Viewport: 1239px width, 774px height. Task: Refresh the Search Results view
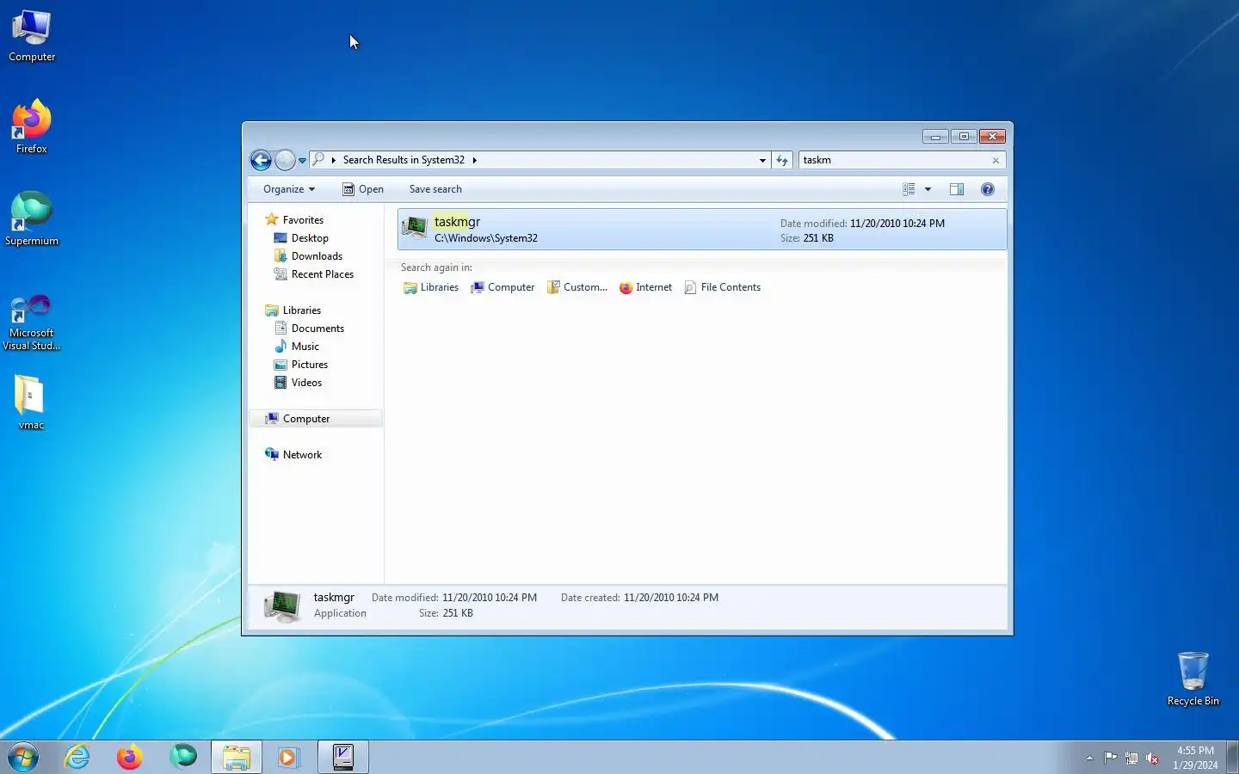(x=782, y=160)
